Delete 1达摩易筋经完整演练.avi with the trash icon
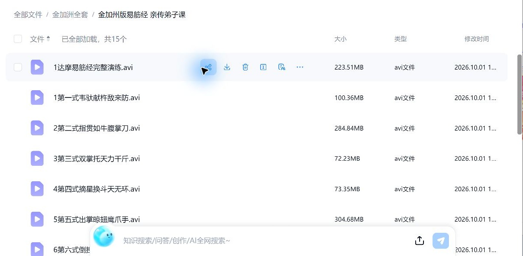Image resolution: width=523 pixels, height=256 pixels. (x=245, y=67)
